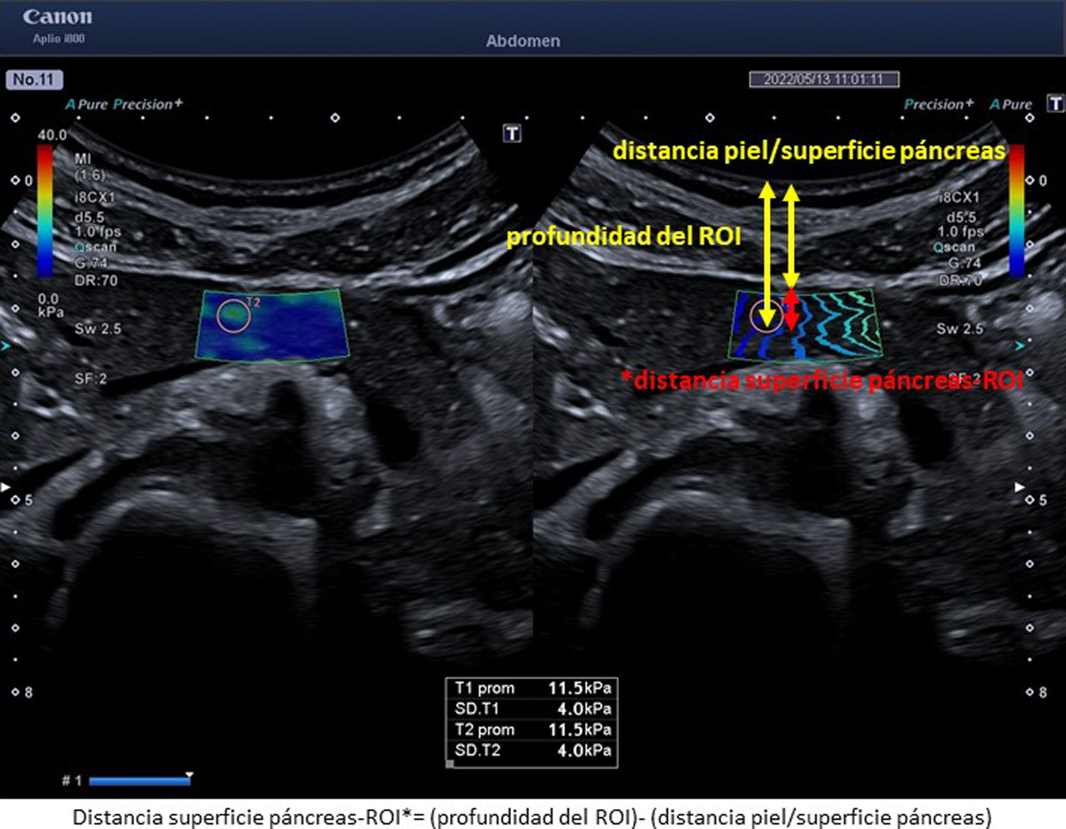Click the date and time stamp box

823,79
